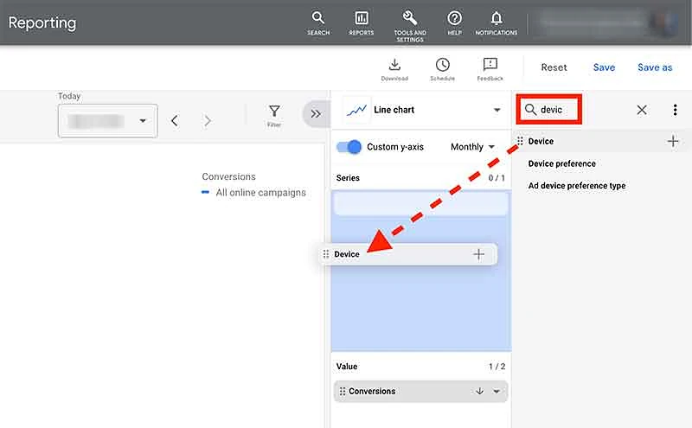Click the Feedback icon
Screen dimensions: 692x428
(x=490, y=69)
